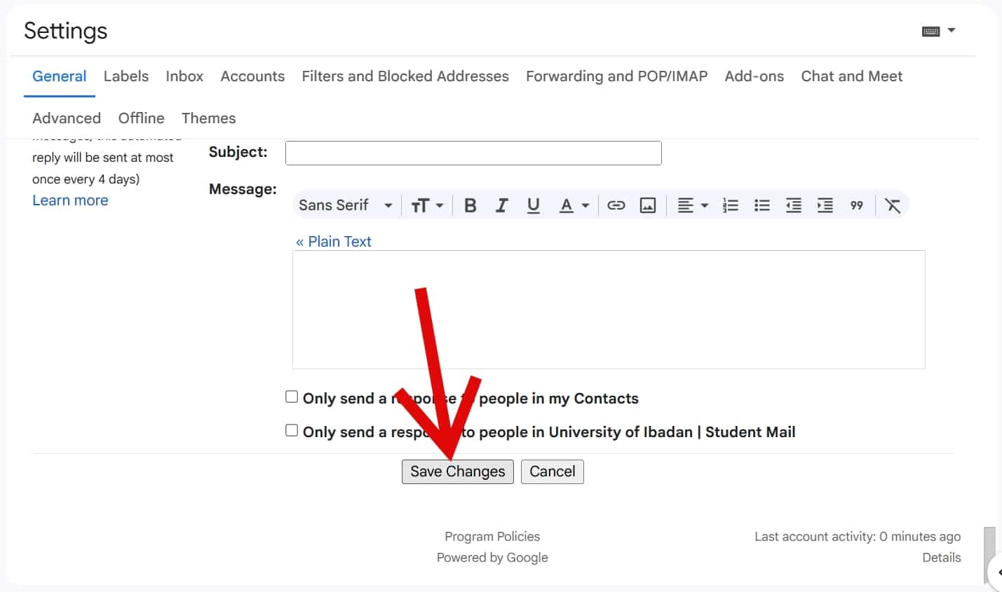
Task: Open the Themes settings tab
Action: tap(208, 118)
